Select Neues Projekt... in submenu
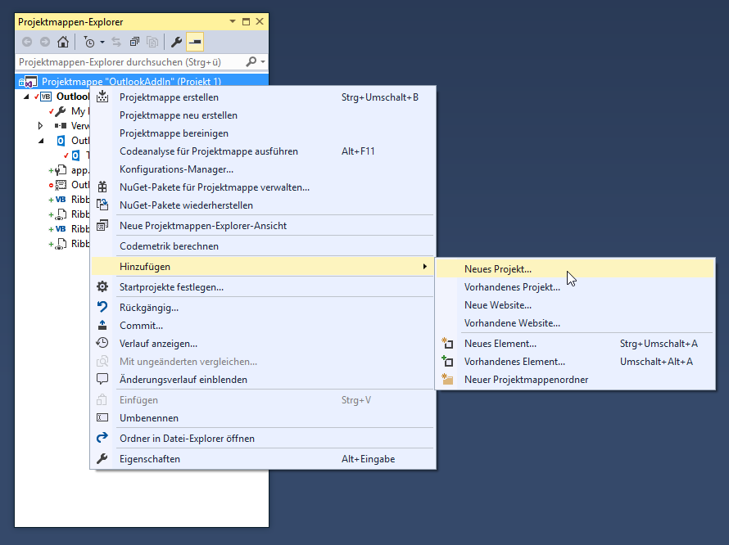The width and height of the screenshot is (729, 545). pos(575,269)
